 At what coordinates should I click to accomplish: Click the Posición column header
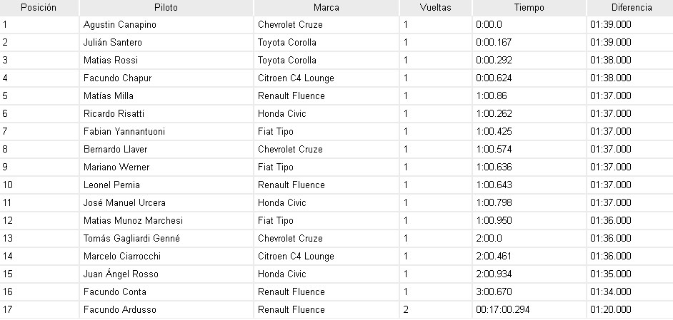pos(39,8)
